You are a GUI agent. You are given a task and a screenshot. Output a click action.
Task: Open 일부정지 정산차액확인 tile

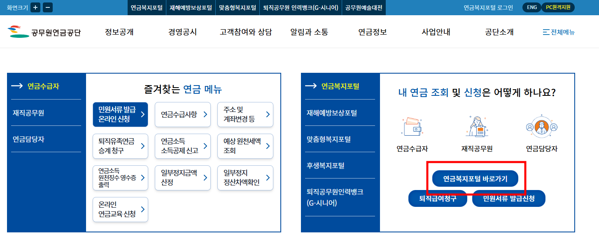click(x=245, y=178)
